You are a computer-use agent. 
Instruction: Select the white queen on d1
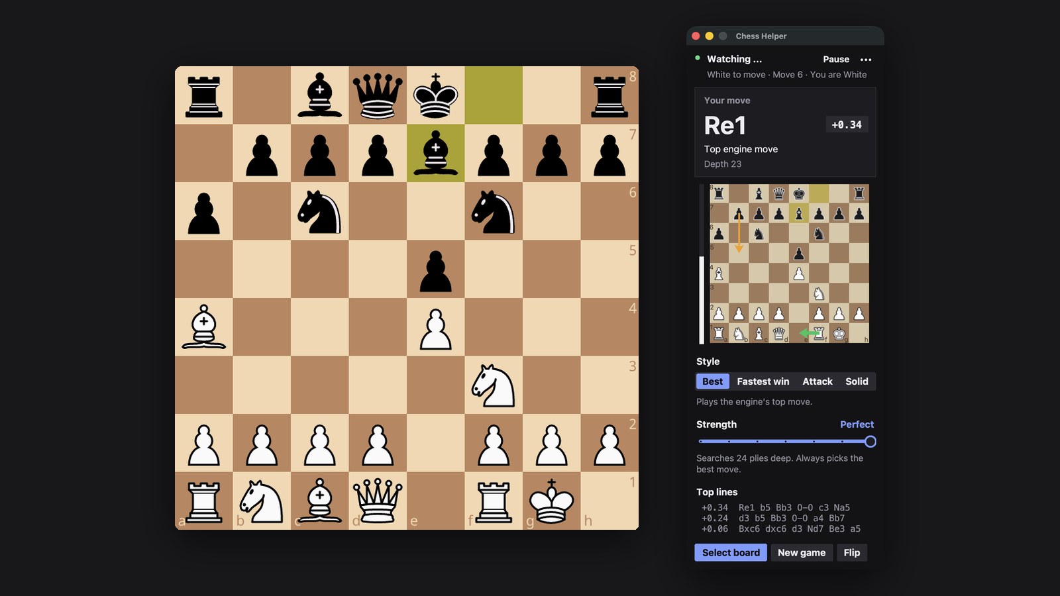click(378, 501)
